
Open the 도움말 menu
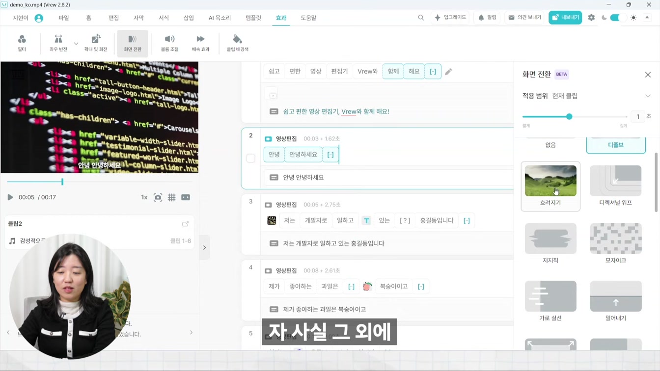[x=308, y=18]
